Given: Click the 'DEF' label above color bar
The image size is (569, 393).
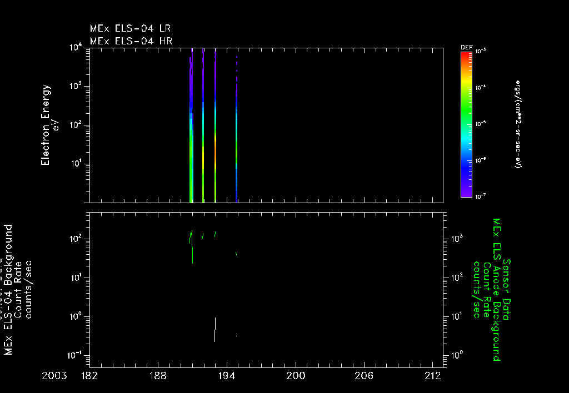Looking at the screenshot, I should point(466,48).
